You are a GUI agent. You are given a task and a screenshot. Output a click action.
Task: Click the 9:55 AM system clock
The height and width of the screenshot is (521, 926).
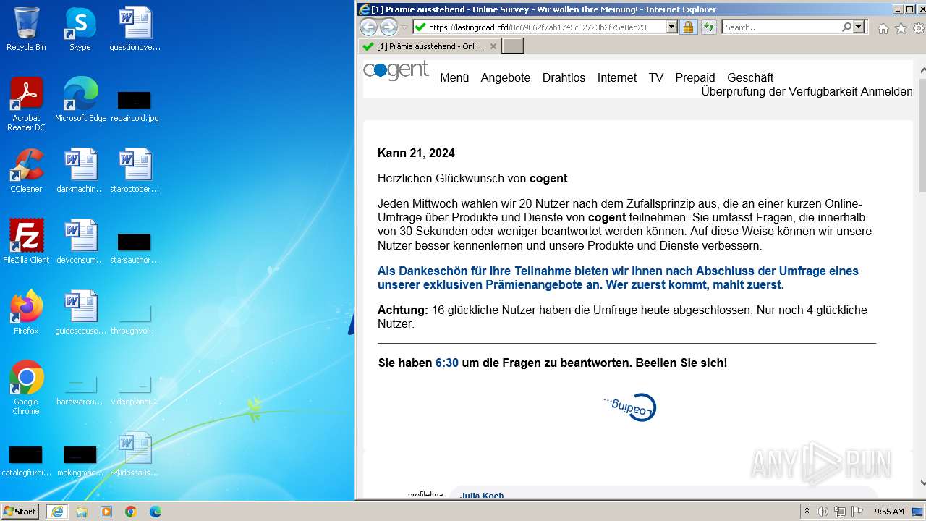coord(889,512)
